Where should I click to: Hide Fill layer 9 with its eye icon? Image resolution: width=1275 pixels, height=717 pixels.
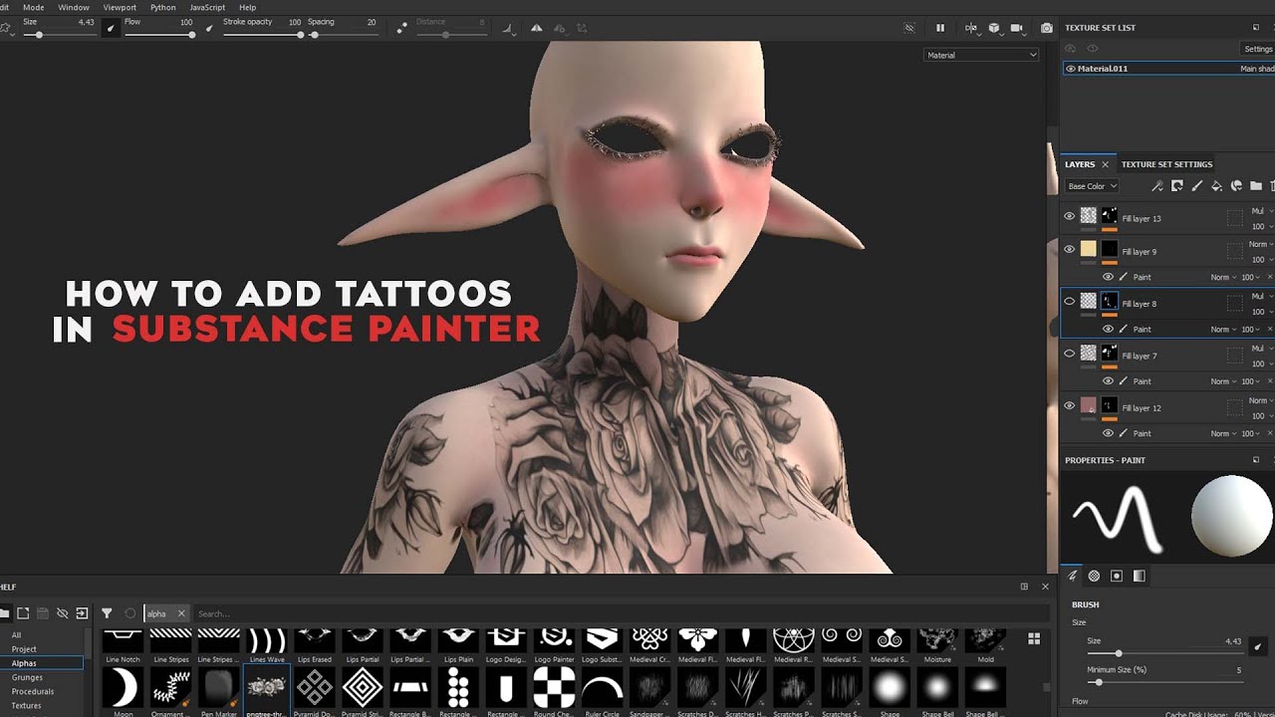pyautogui.click(x=1070, y=249)
